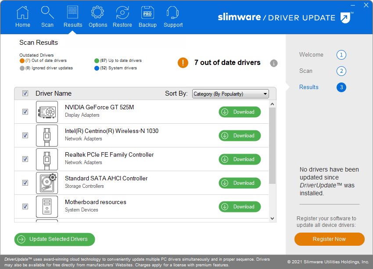The width and height of the screenshot is (373, 269).
Task: Open the Support headset icon
Action: click(173, 12)
